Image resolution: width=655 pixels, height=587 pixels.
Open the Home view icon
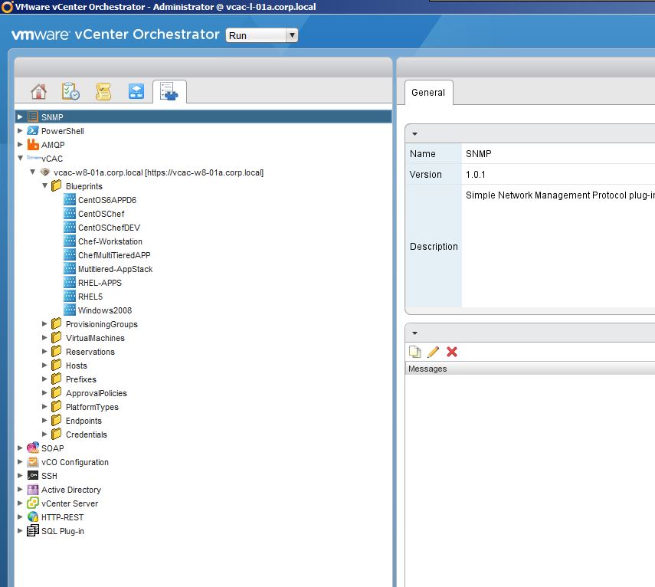38,91
